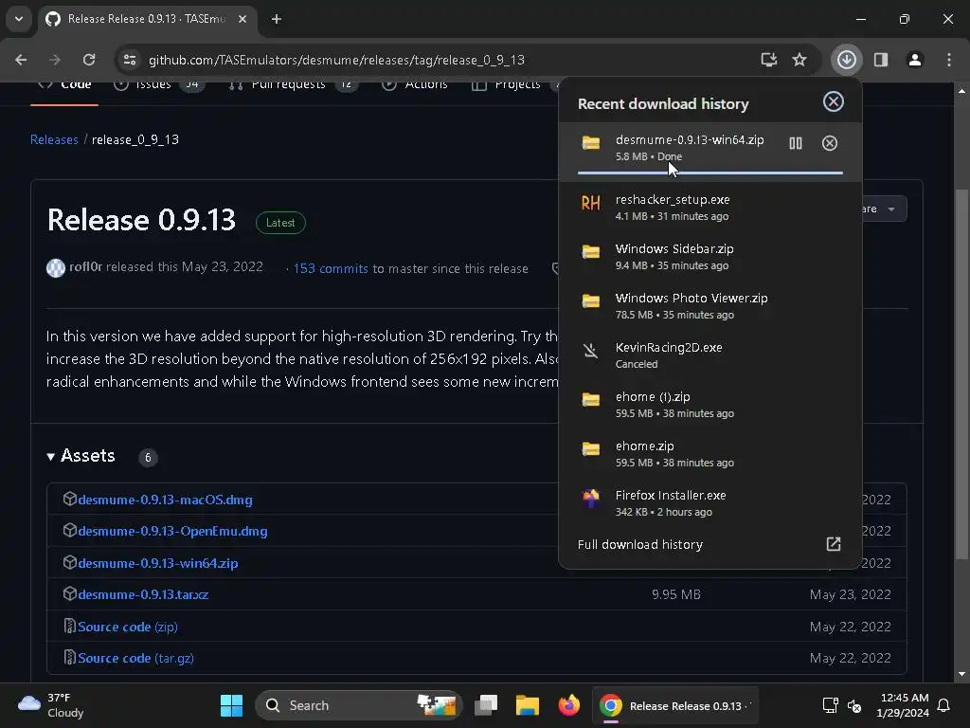The height and width of the screenshot is (728, 970).
Task: Download Source code (tar.gz)
Action: 135,658
